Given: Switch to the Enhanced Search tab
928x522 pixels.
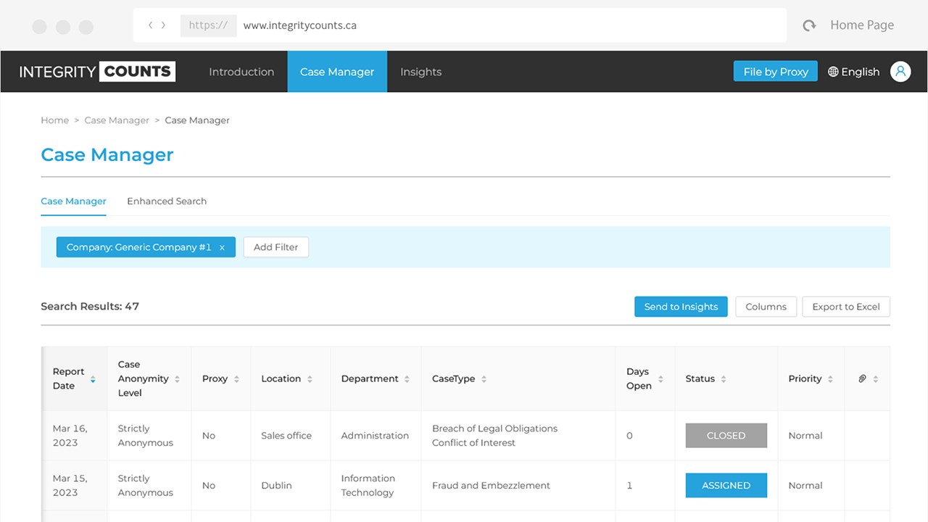Looking at the screenshot, I should [x=167, y=201].
